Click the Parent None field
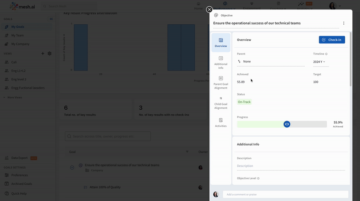The width and height of the screenshot is (360, 201). [x=270, y=62]
